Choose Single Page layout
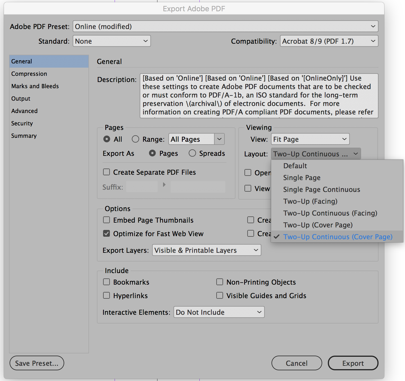 coord(337,178)
